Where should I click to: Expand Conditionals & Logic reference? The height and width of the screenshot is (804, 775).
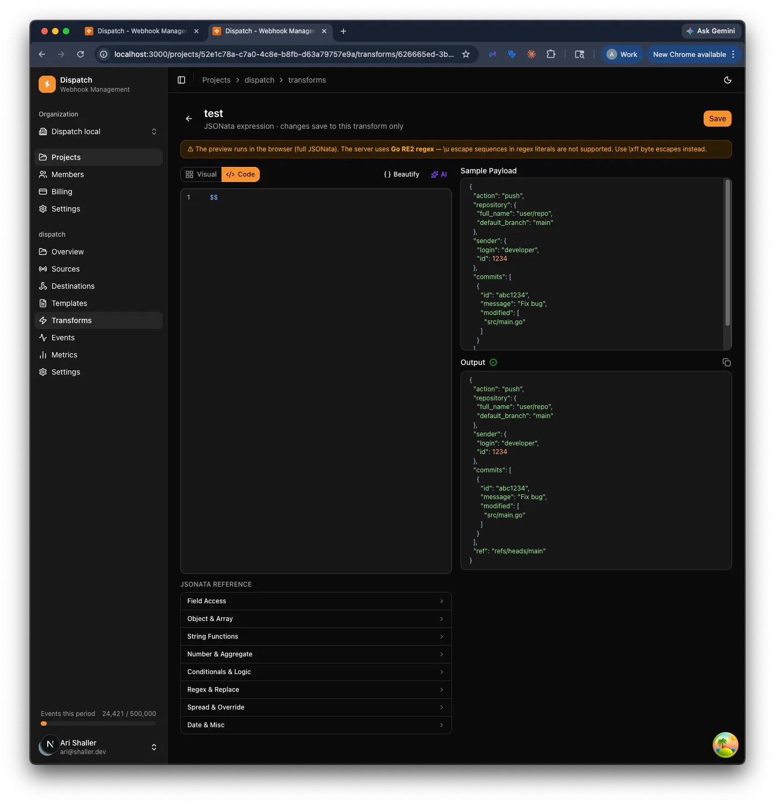tap(316, 672)
